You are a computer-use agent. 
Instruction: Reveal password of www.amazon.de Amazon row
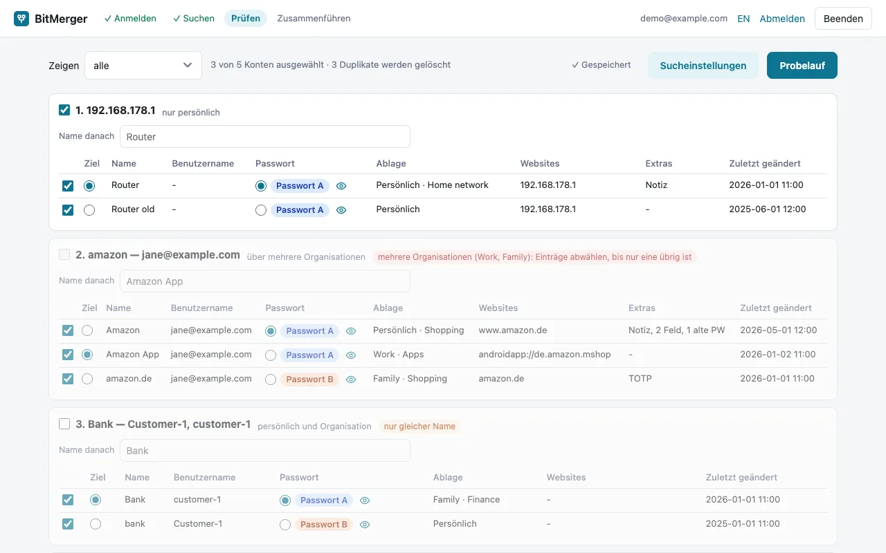(x=351, y=331)
